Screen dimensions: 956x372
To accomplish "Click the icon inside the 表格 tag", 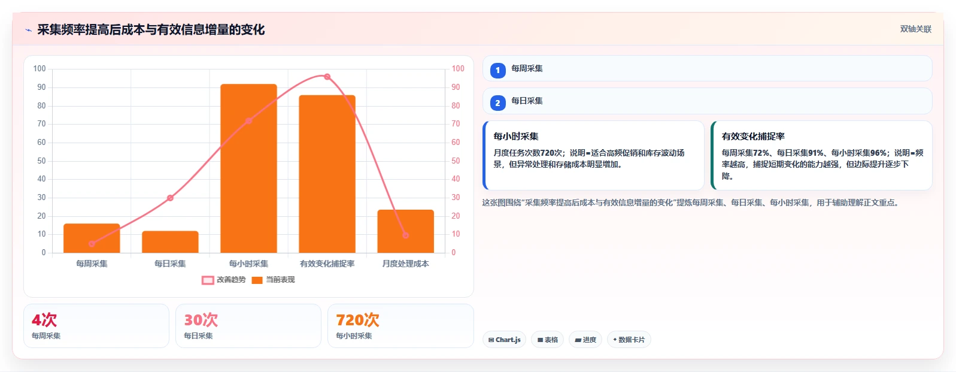I will (x=540, y=340).
